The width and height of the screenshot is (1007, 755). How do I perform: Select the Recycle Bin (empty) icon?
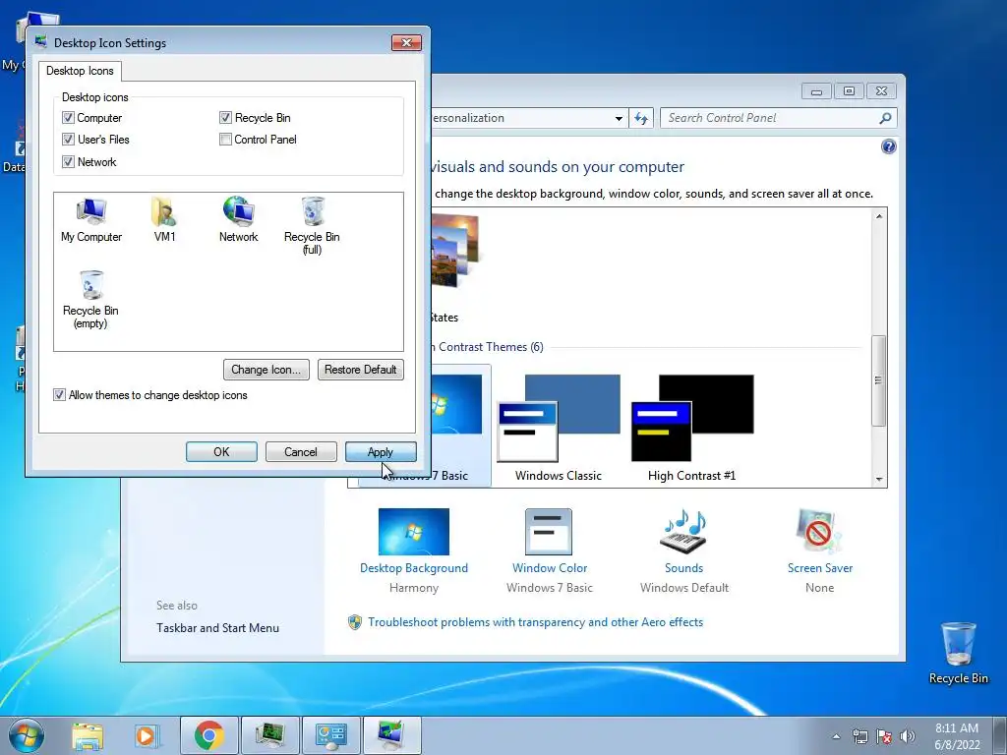[90, 300]
